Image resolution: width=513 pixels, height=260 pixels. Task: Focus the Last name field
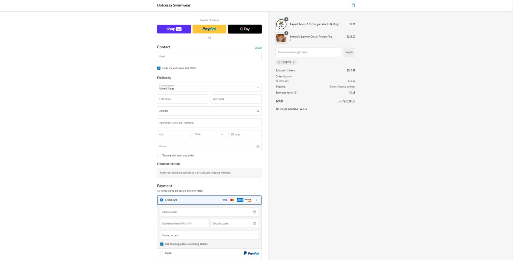pyautogui.click(x=236, y=99)
